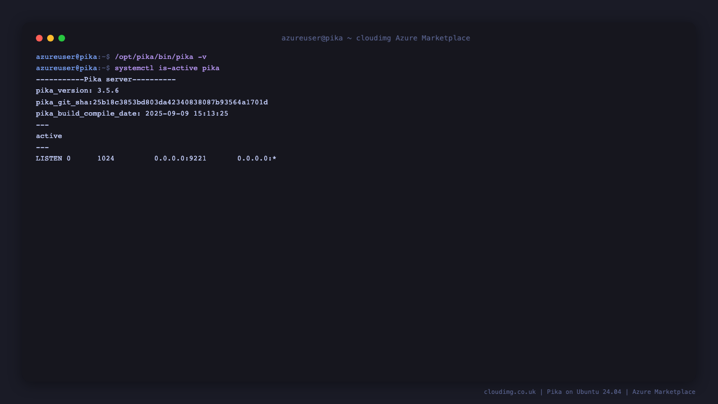Screen dimensions: 718x404
Task: Click the cloudimg.co.uk footer text
Action: click(x=510, y=392)
